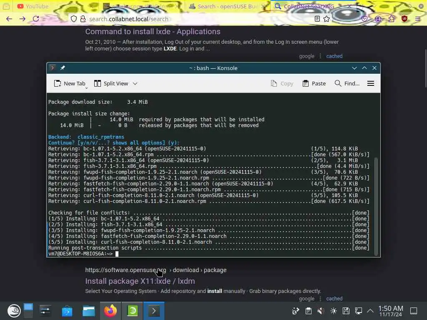
Task: Reload the current page in Firefox
Action: (36, 19)
